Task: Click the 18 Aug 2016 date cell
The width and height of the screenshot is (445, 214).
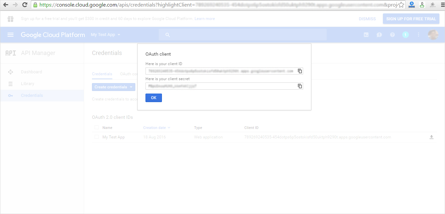Action: tap(154, 137)
